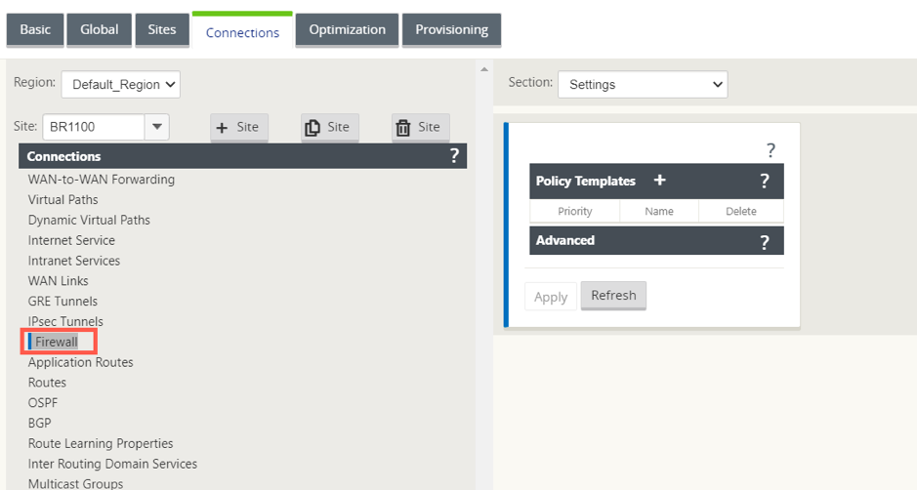Click the help question mark above Policy Templates

click(x=771, y=150)
